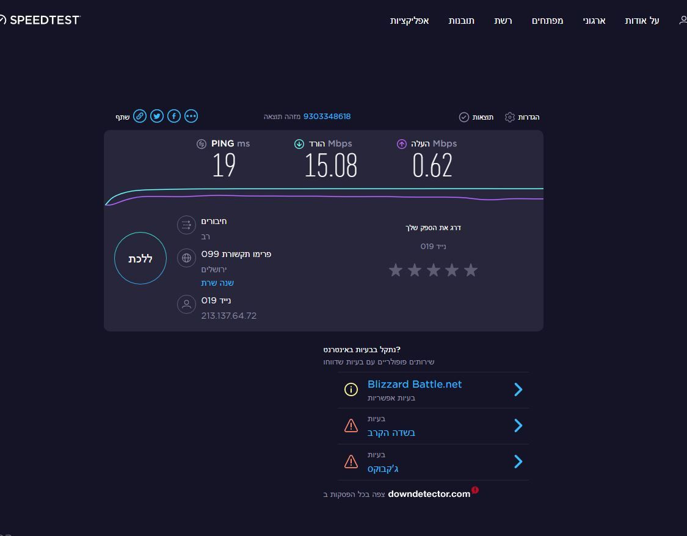687x536 pixels.
Task: Open more sharing options ellipsis icon
Action: click(x=191, y=116)
